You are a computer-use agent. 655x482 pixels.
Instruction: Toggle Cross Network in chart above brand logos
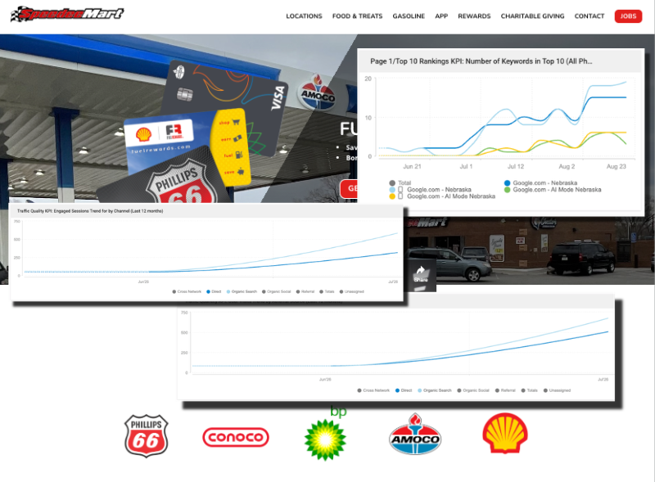coord(373,390)
